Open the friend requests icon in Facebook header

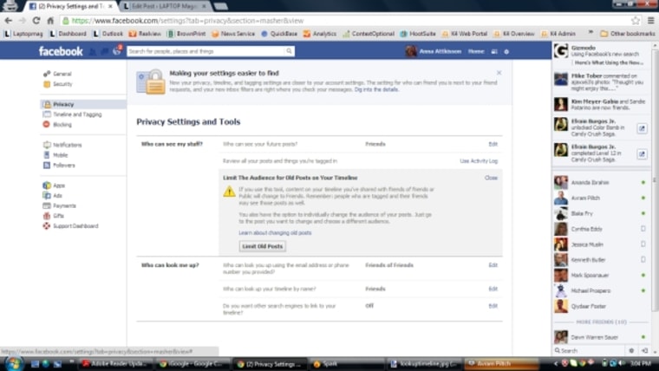[x=93, y=51]
